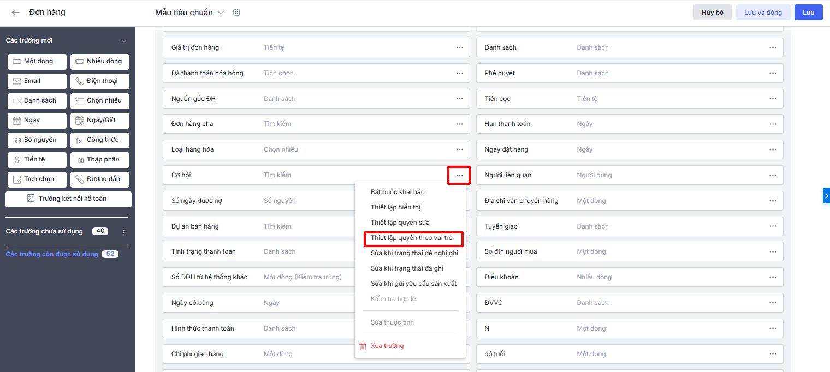Add a Công thức field type
The image size is (830, 372).
[100, 140]
